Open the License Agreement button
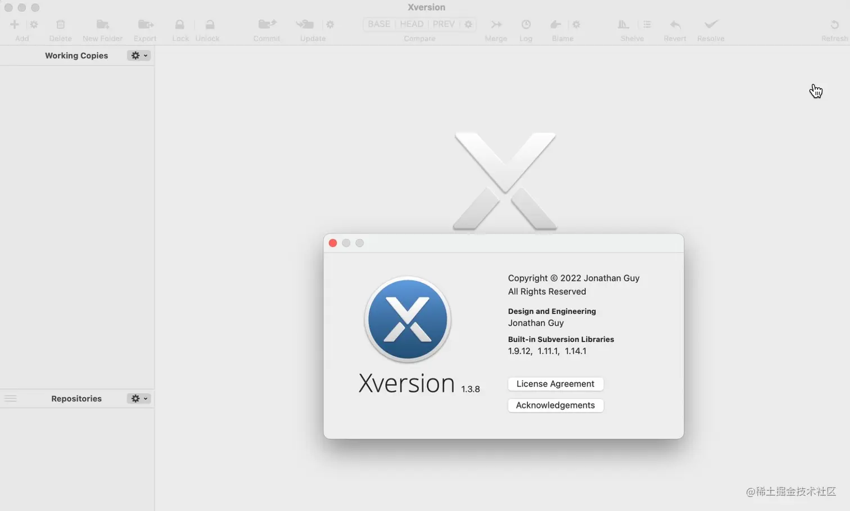Screen dimensions: 850x511 pos(555,384)
